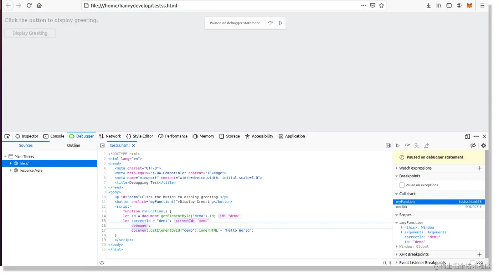The width and height of the screenshot is (499, 278).
Task: Open the Accessibility tab
Action: tap(259, 136)
